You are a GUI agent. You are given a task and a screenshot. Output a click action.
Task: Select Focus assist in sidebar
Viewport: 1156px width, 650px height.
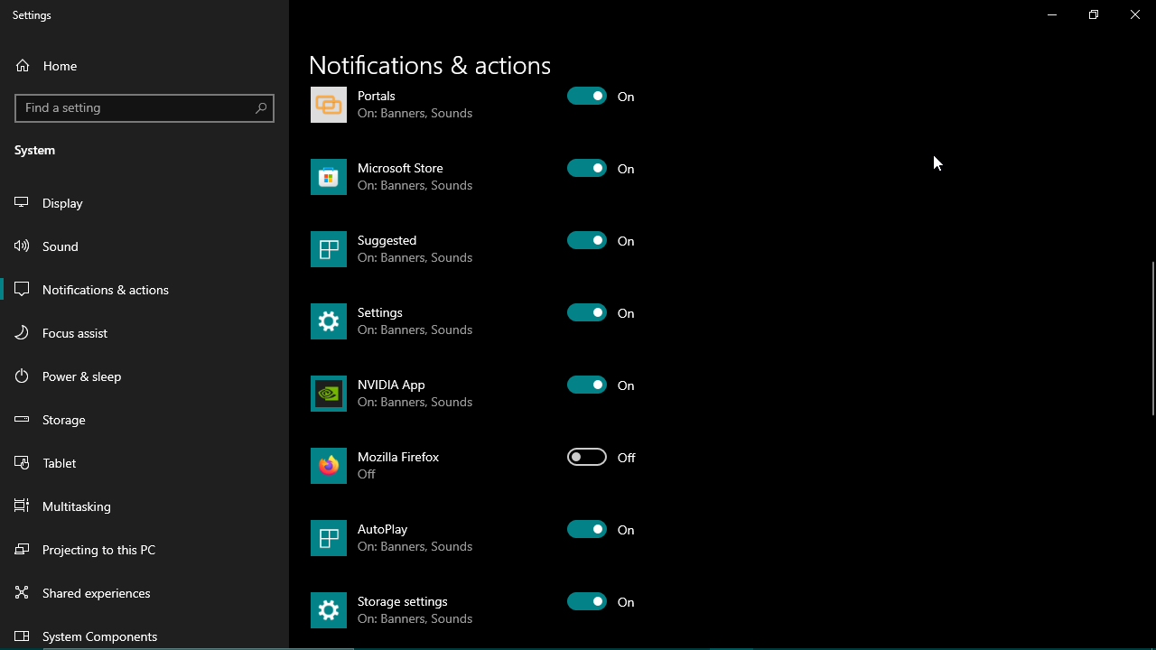click(144, 333)
